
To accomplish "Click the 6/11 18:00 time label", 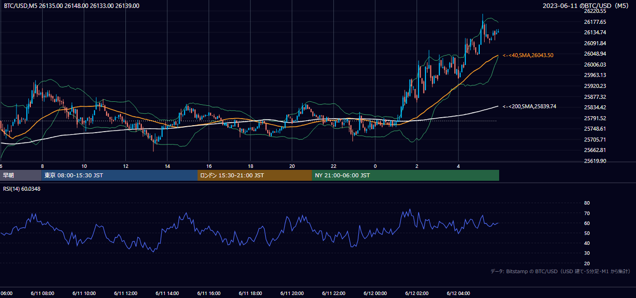I will point(250,293).
